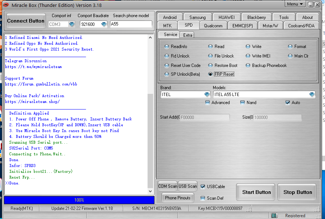Open the Brand ITEL dropdown
The width and height of the screenshot is (325, 219).
207,95
